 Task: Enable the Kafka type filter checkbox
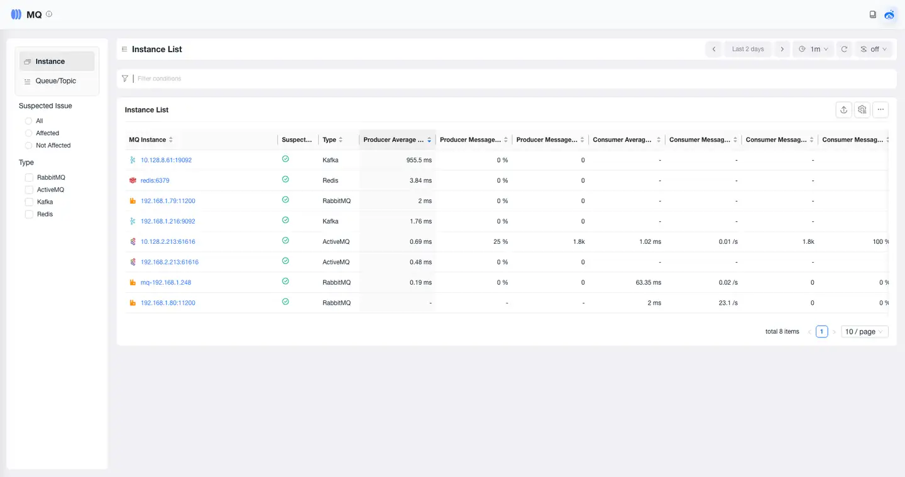click(29, 202)
